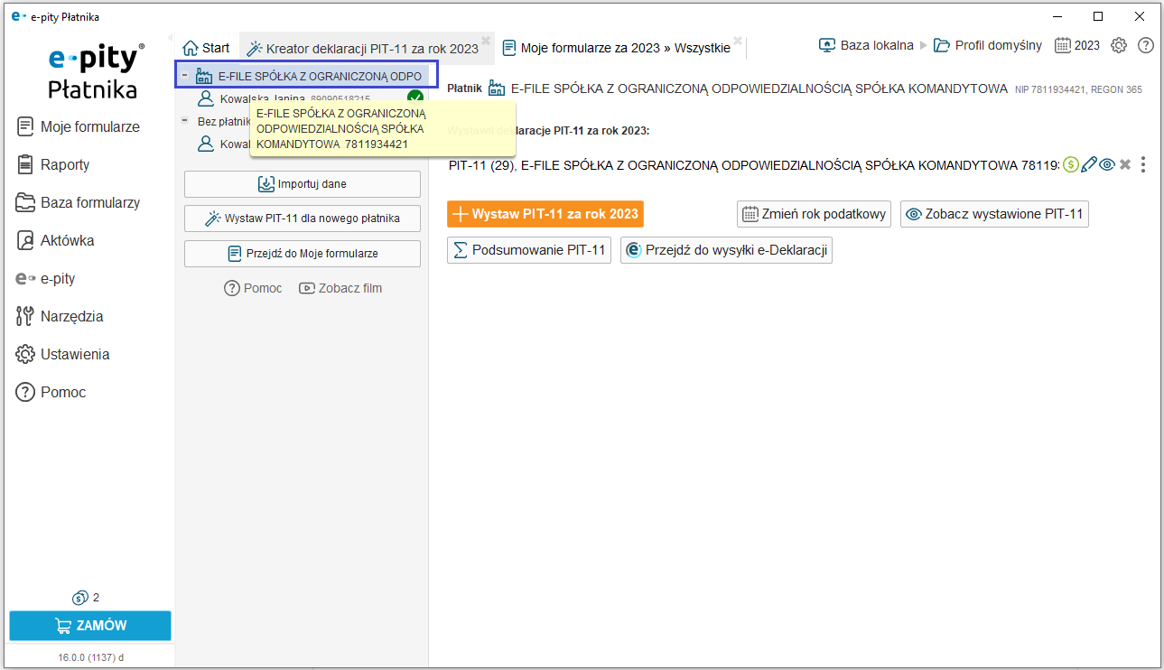Open the Raporty section
This screenshot has height=670, width=1164.
[52, 165]
